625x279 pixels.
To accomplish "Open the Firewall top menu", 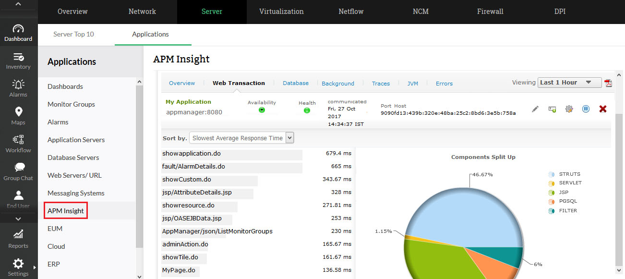I will click(490, 12).
